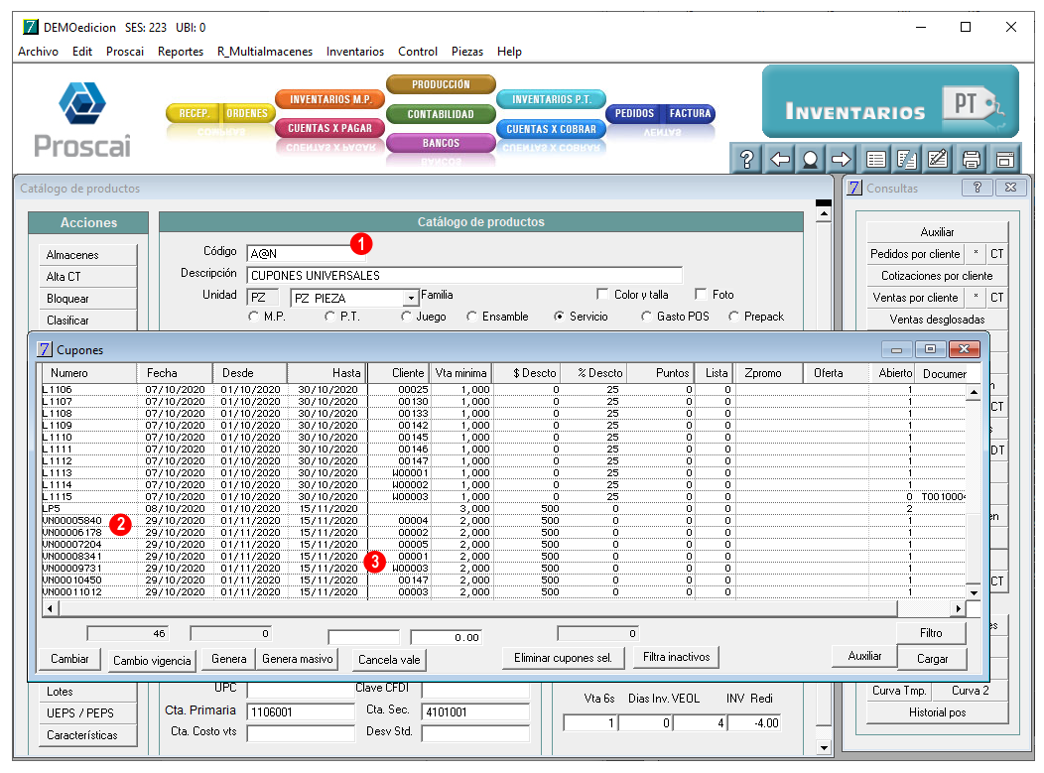The width and height of the screenshot is (1044, 773).
Task: Open INVENTARIOS M.P. module
Action: [330, 99]
